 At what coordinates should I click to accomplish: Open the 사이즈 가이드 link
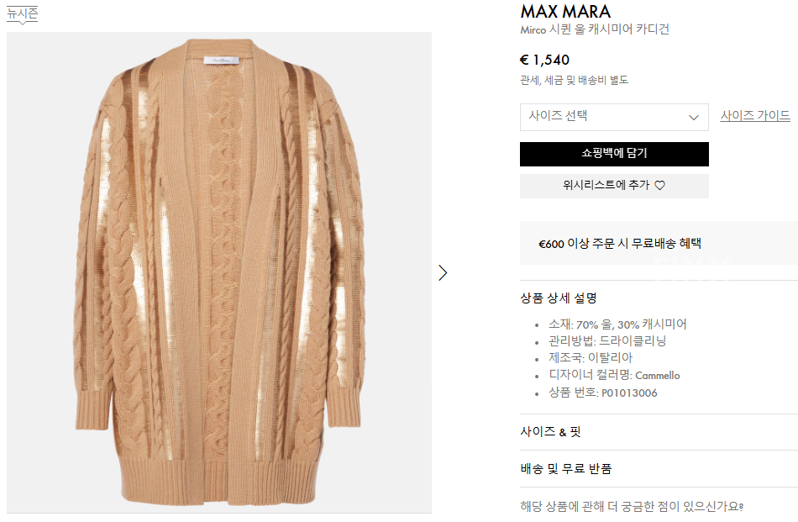[x=755, y=116]
